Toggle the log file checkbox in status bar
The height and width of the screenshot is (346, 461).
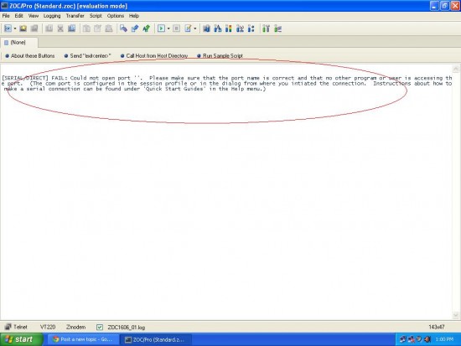click(x=100, y=327)
